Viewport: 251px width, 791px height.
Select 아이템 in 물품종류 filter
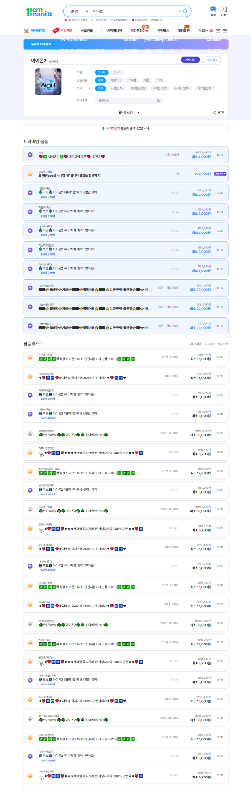132,80
